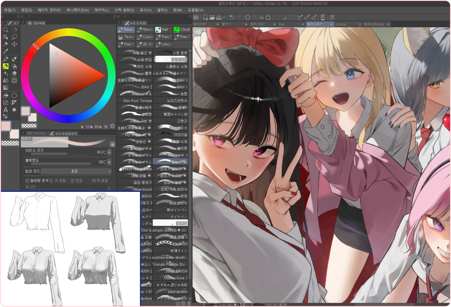Viewport: 451px width, 307px height.
Task: Select the Cloud sub tool group
Action: click(x=182, y=29)
